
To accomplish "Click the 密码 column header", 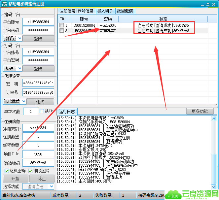I will tap(108, 19).
